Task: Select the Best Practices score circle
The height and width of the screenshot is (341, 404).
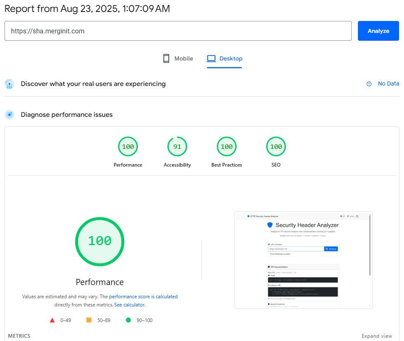Action: point(227,146)
